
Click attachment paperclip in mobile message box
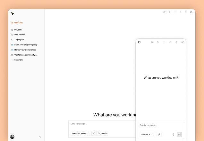pos(159,135)
